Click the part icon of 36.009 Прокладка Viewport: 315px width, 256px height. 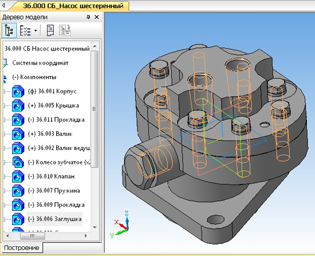(x=18, y=205)
